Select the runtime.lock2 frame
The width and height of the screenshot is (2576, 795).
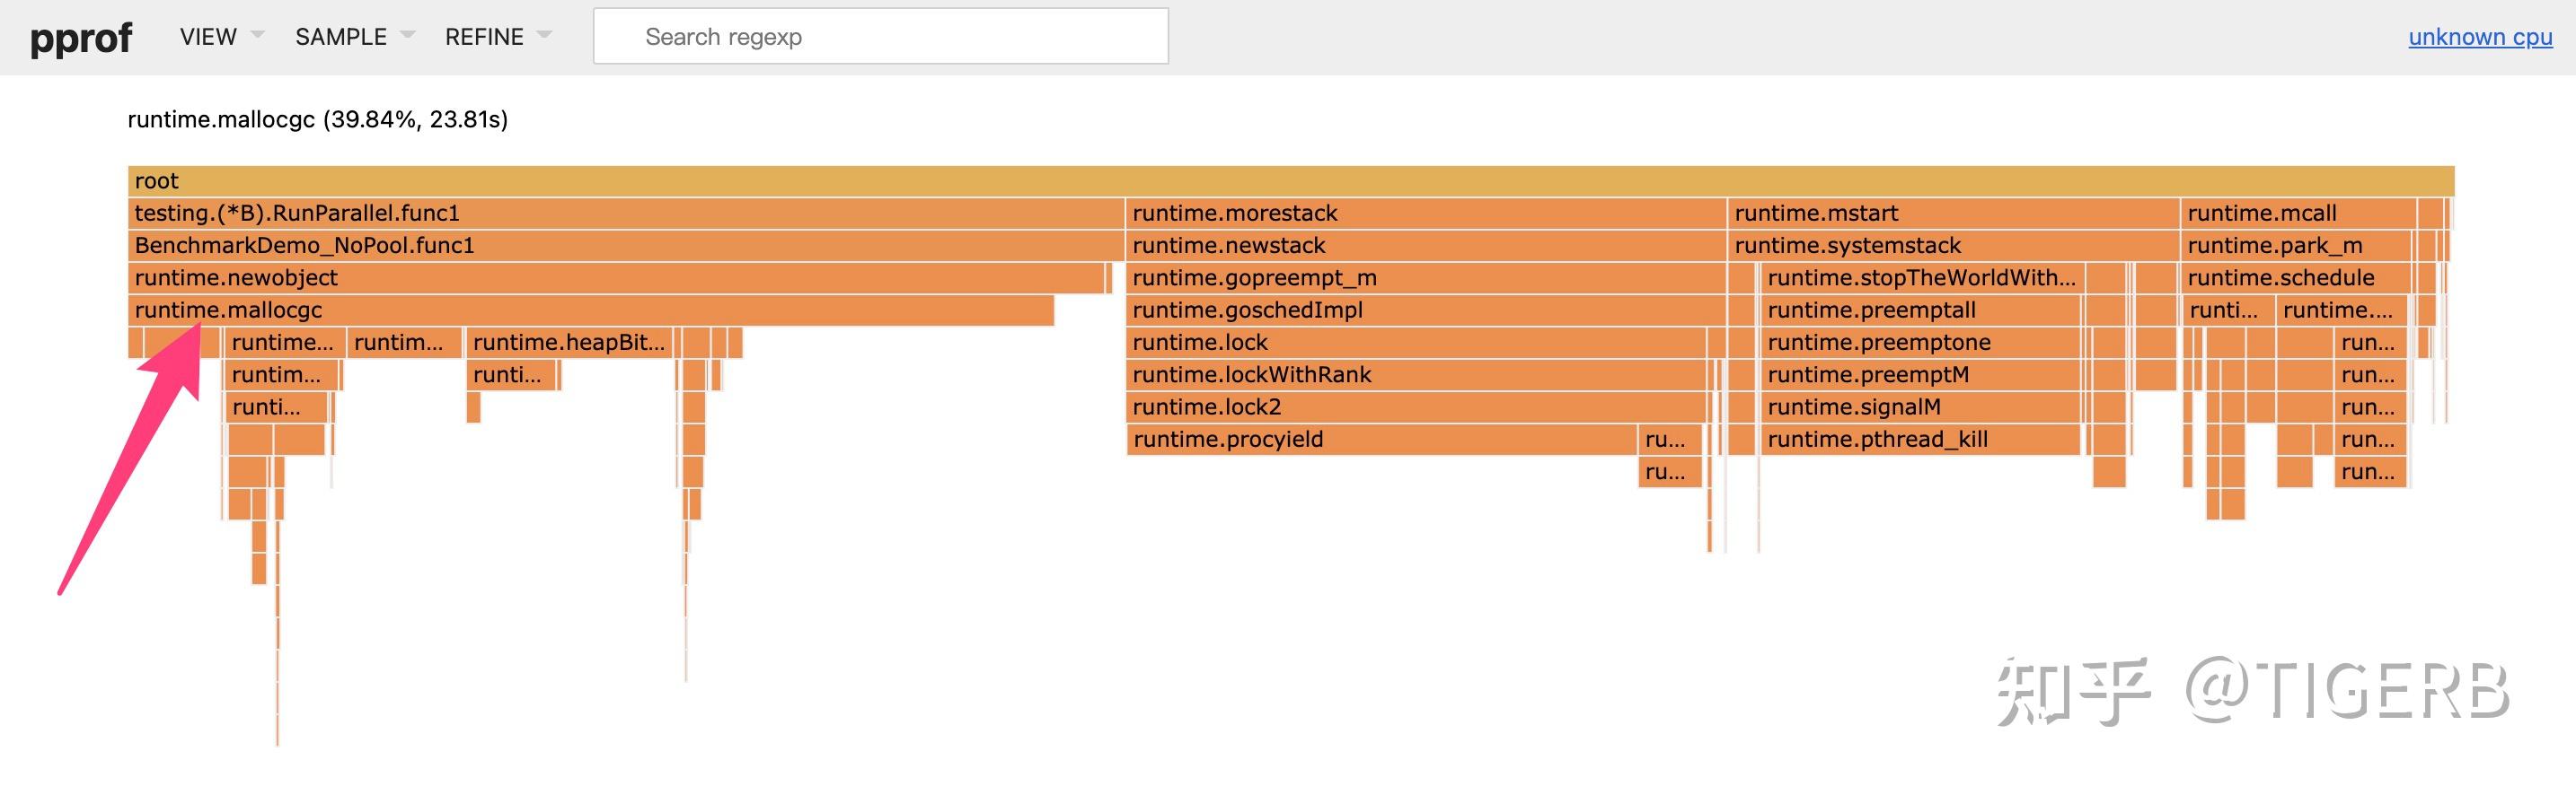(x=1416, y=406)
